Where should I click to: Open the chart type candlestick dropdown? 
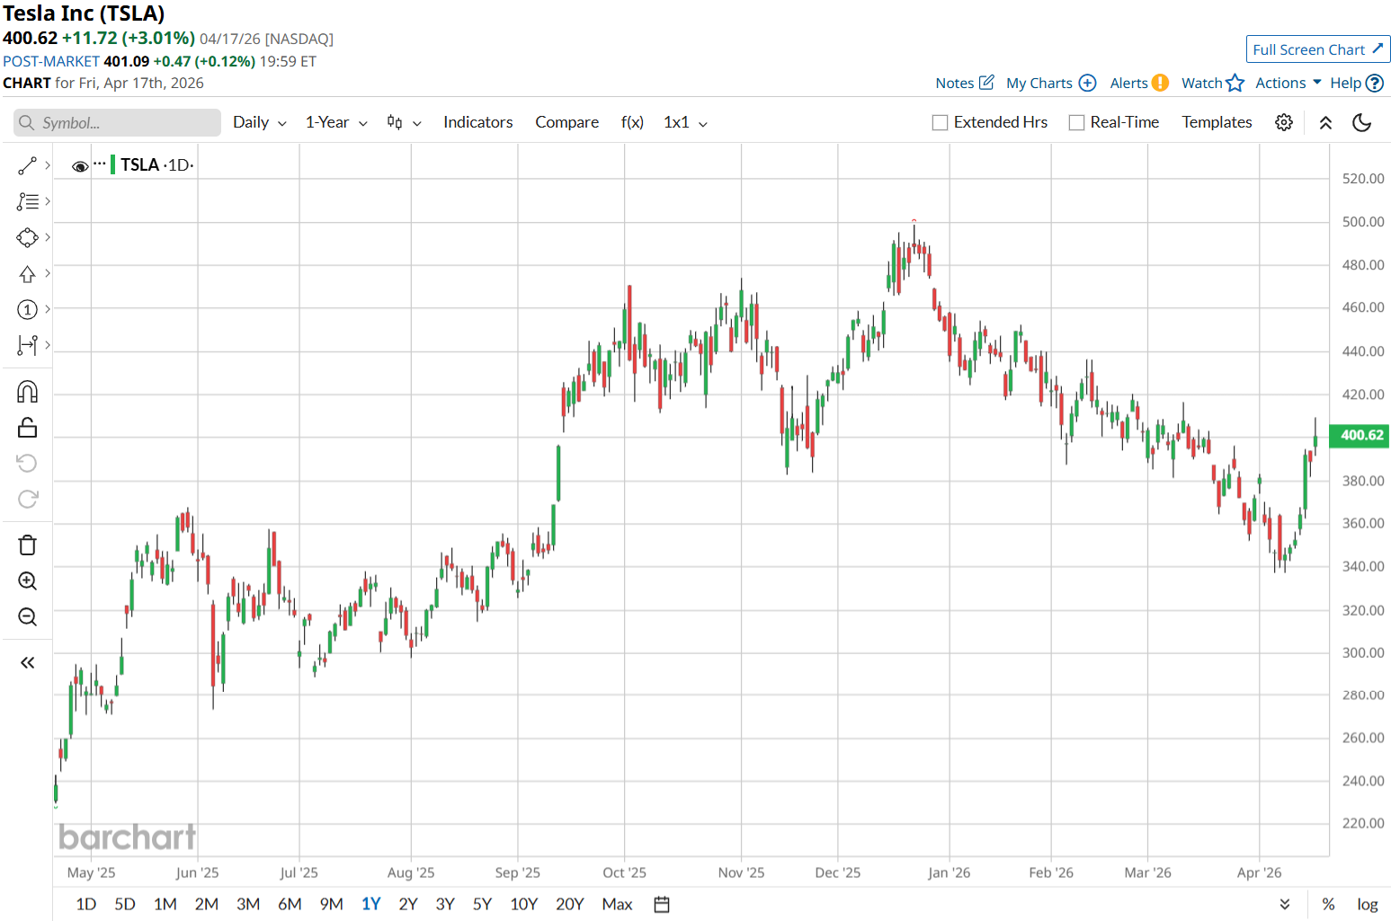coord(404,122)
